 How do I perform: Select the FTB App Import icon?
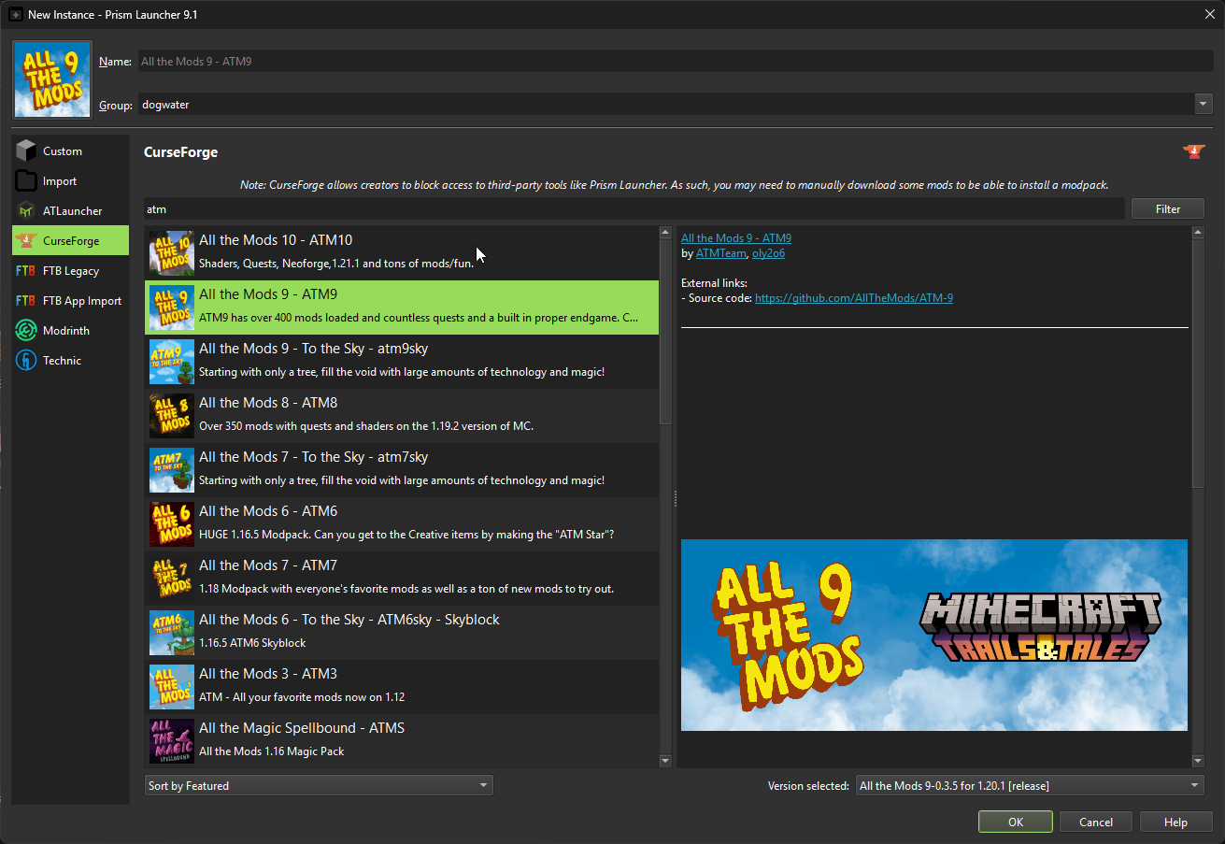[27, 300]
